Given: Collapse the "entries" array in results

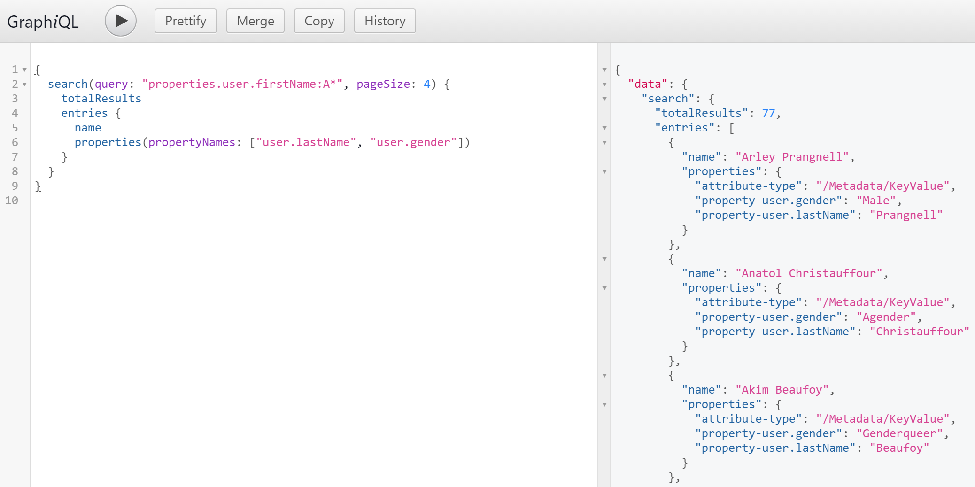Looking at the screenshot, I should 604,128.
